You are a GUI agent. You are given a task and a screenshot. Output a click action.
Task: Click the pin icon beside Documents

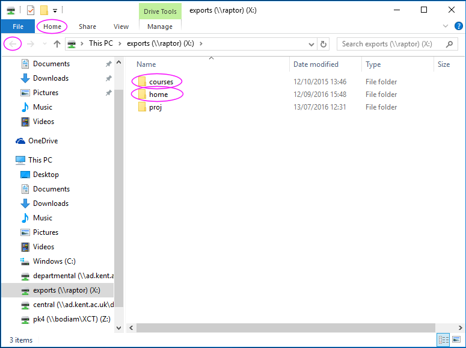[109, 64]
